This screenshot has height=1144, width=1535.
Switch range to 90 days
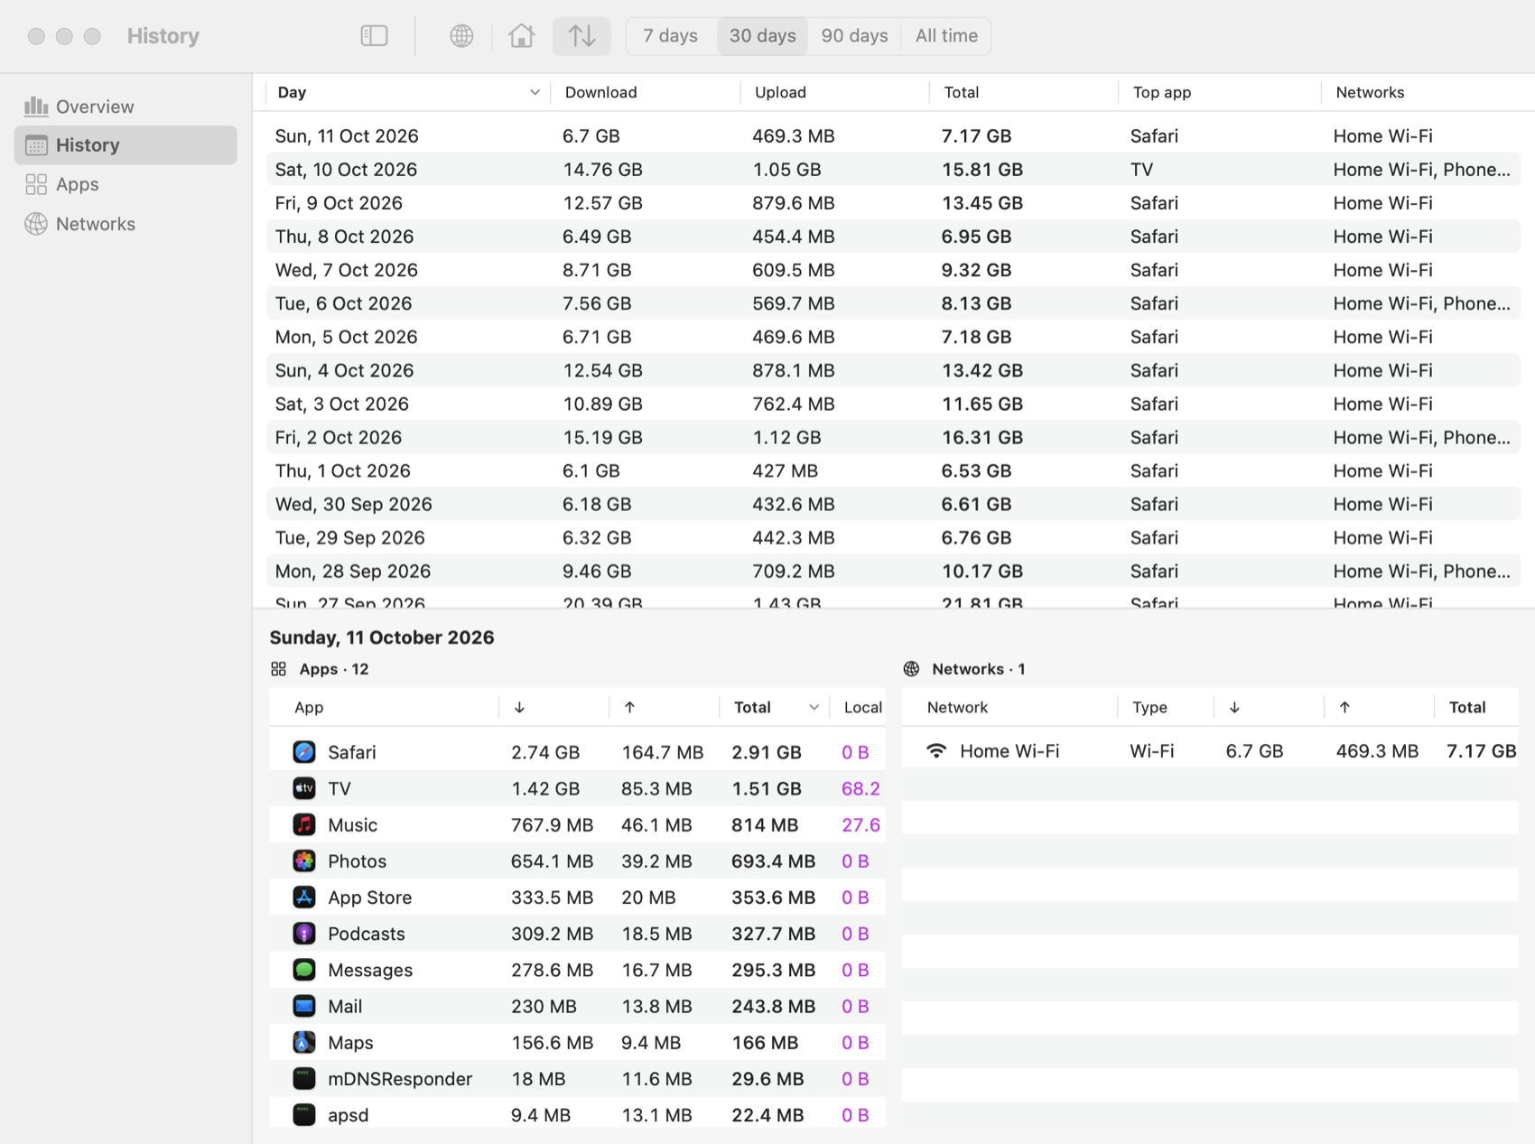point(854,36)
